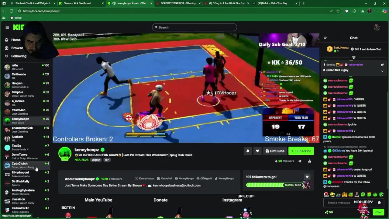Screen dimensions: 389x219
Task: Expand the pinned message chevron
Action: 382,71
